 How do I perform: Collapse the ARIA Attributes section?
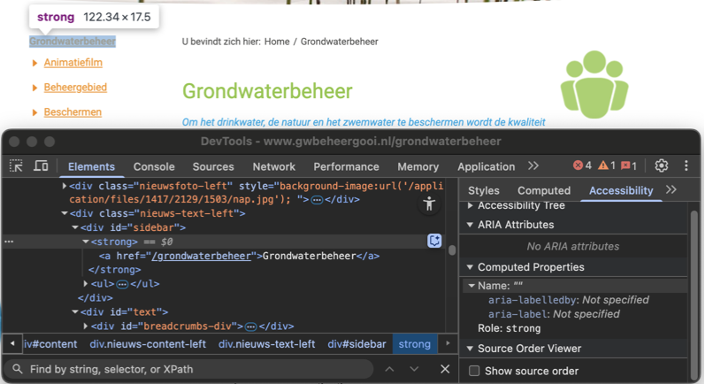pyautogui.click(x=471, y=225)
